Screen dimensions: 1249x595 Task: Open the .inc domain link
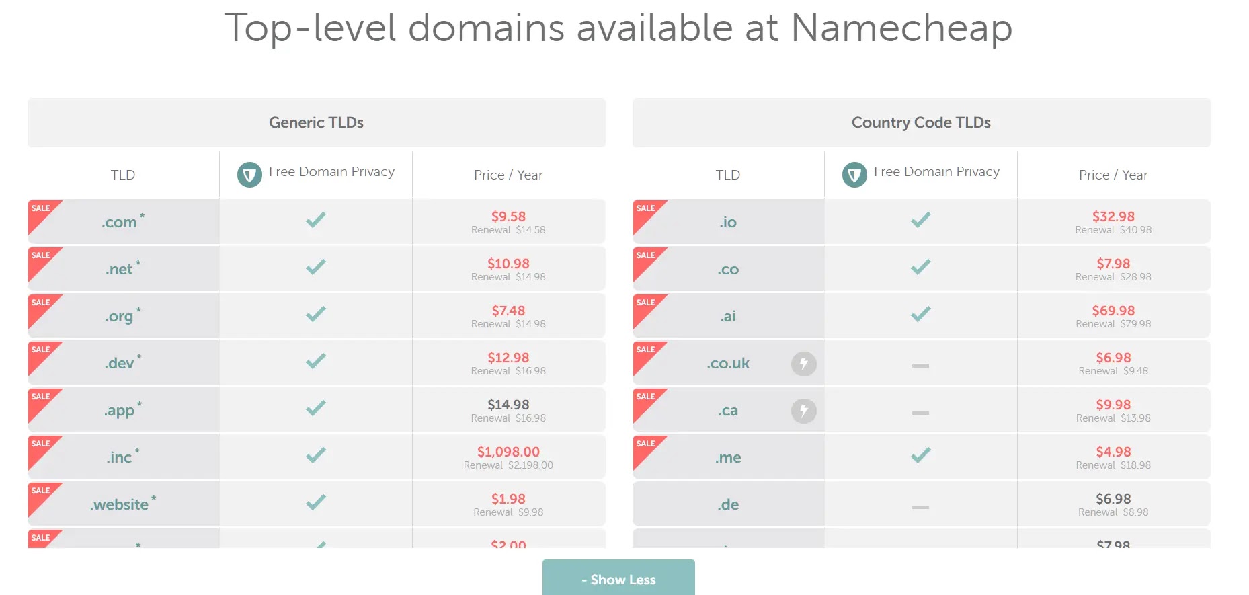(119, 458)
